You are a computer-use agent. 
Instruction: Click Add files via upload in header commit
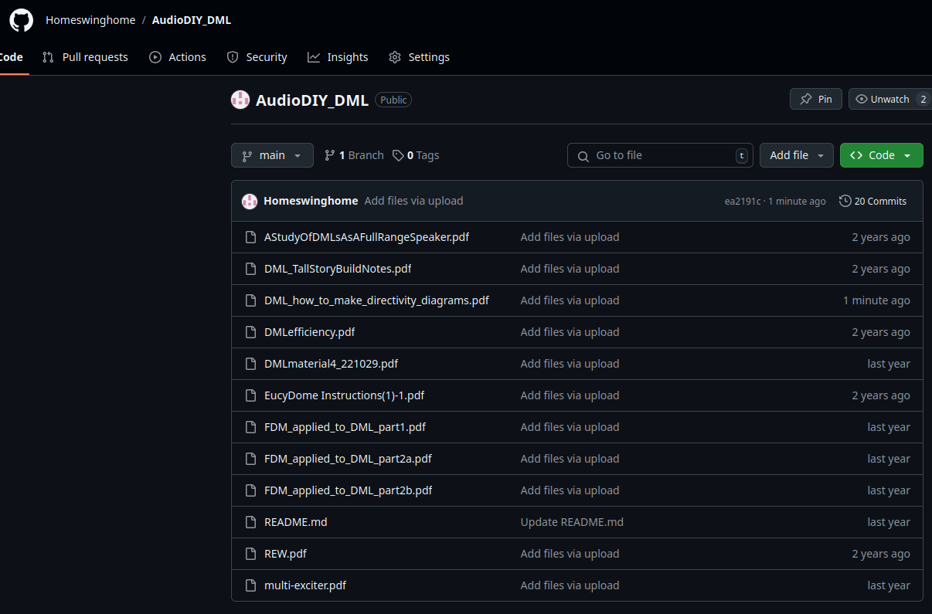[413, 201]
